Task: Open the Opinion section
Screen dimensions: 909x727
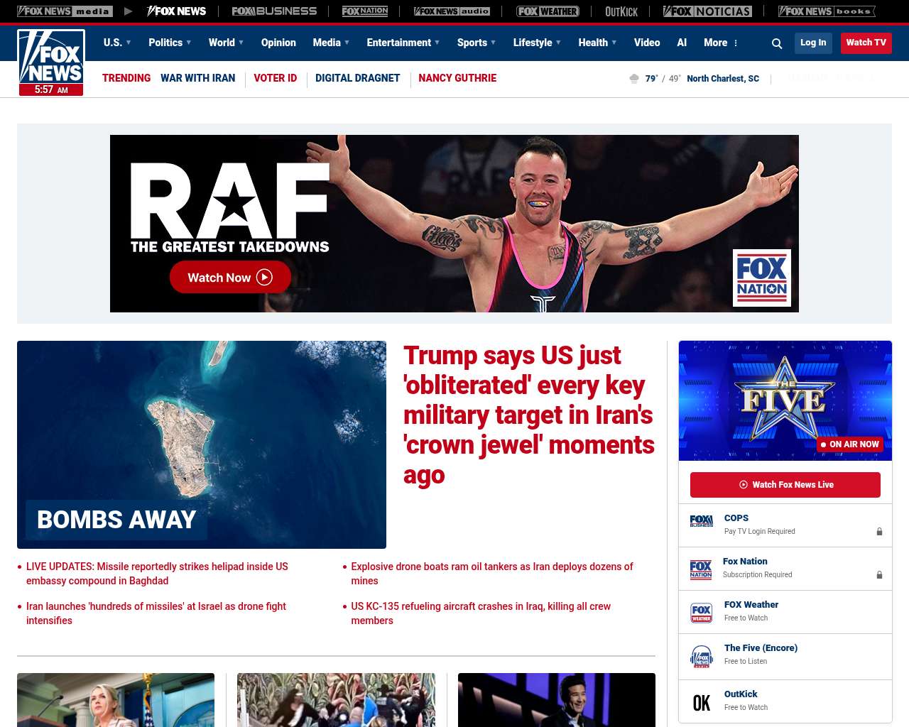Action: (278, 43)
